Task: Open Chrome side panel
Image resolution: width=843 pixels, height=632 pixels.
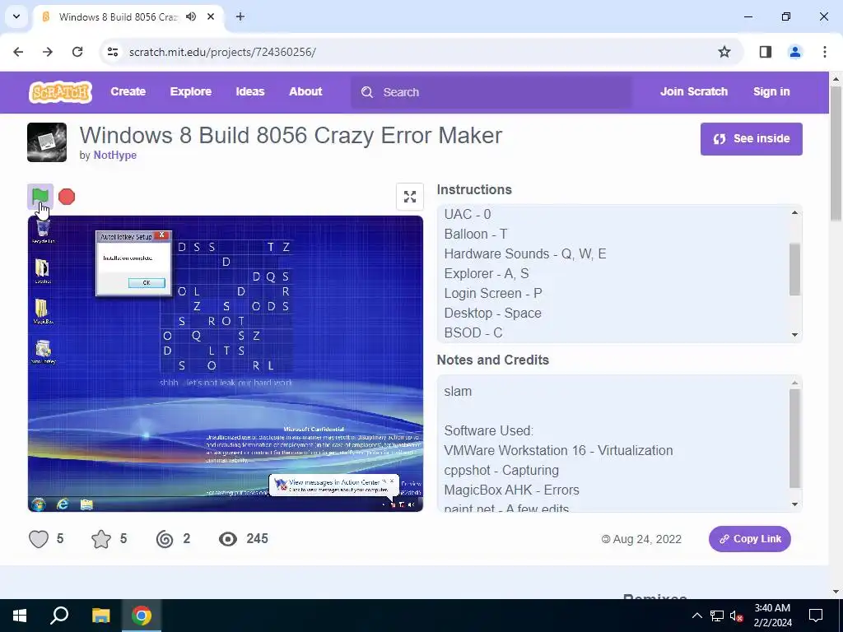Action: tap(766, 52)
